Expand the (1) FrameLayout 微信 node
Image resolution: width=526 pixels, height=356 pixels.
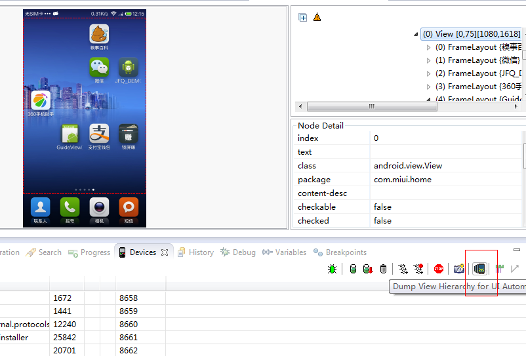click(428, 61)
